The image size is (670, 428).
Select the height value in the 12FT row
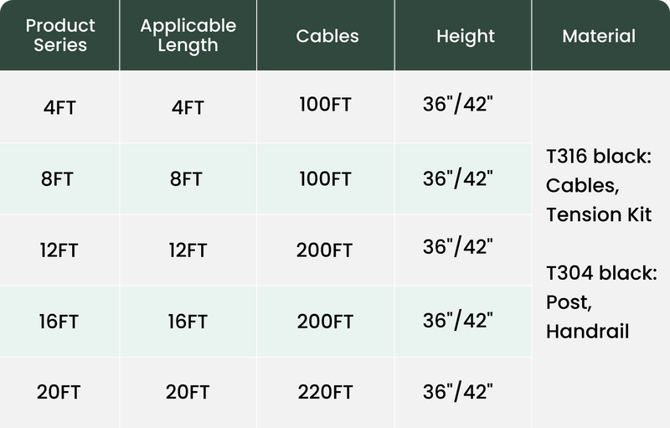pyautogui.click(x=457, y=247)
